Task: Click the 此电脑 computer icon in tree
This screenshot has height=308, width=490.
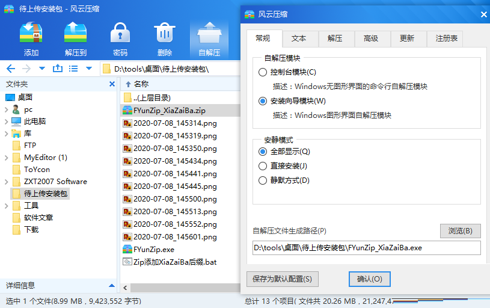Action: click(x=16, y=122)
